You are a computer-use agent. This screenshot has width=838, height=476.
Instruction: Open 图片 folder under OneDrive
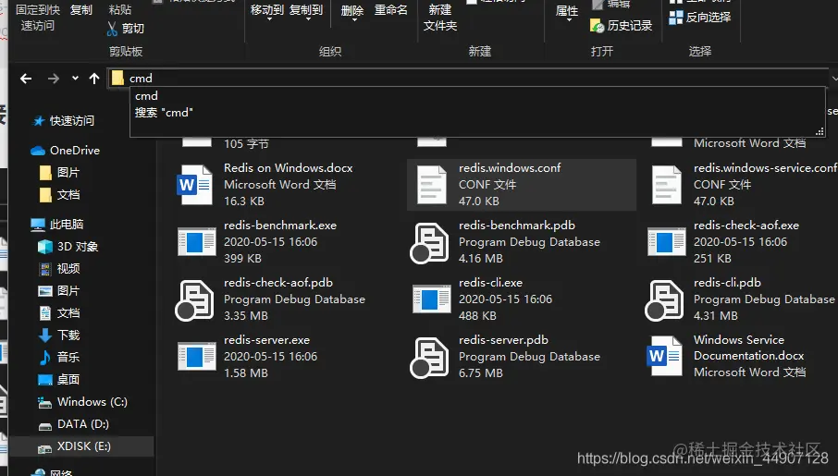point(60,173)
